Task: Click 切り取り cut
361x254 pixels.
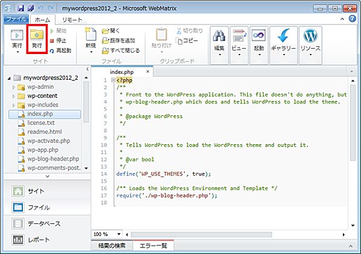Action: [190, 31]
